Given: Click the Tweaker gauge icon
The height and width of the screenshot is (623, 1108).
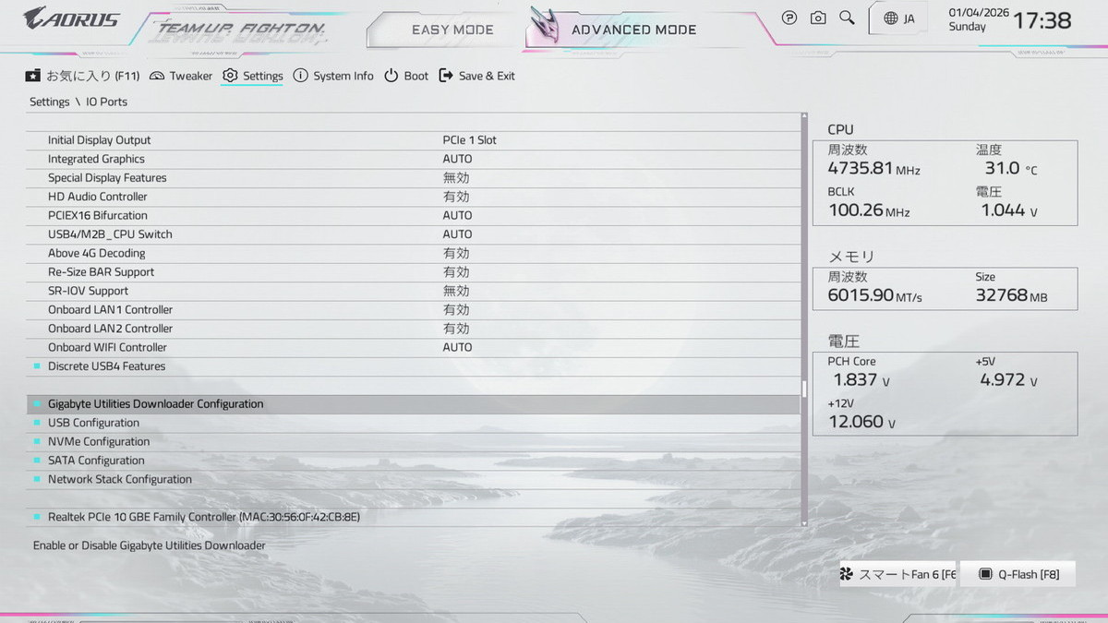Looking at the screenshot, I should pos(157,76).
